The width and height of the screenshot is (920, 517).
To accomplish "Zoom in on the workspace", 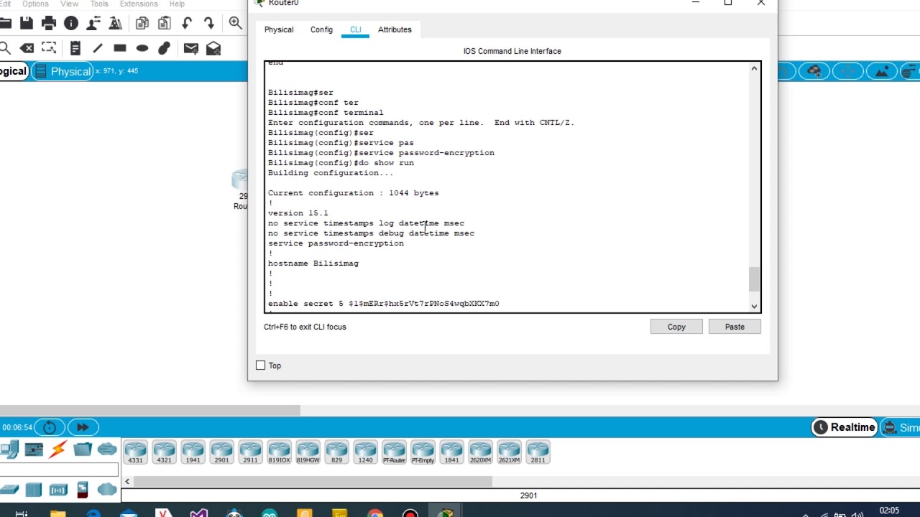I will [x=236, y=24].
